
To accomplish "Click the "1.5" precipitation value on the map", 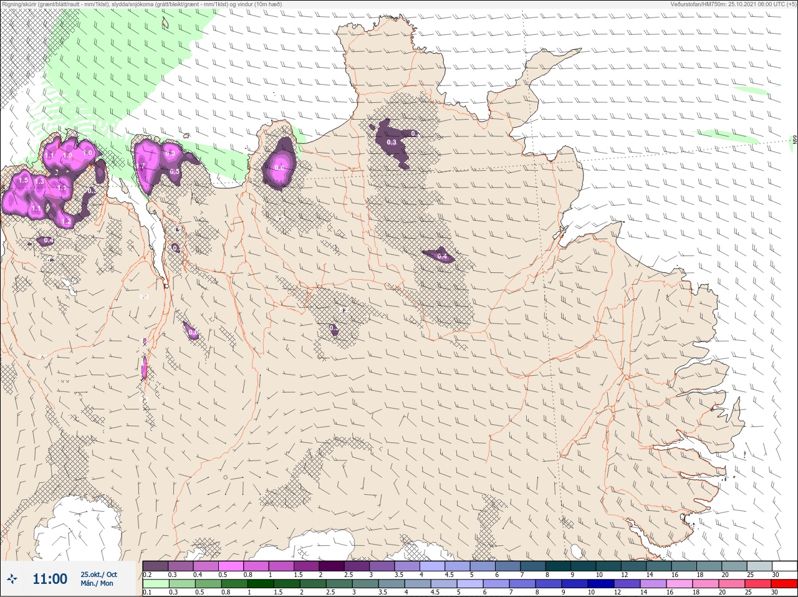I will (24, 180).
